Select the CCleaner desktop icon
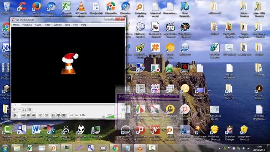The height and width of the screenshot is (152, 270). pyautogui.click(x=22, y=8)
